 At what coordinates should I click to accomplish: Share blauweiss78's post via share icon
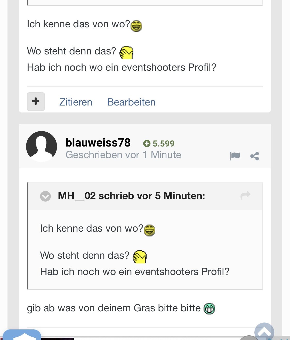click(x=255, y=156)
